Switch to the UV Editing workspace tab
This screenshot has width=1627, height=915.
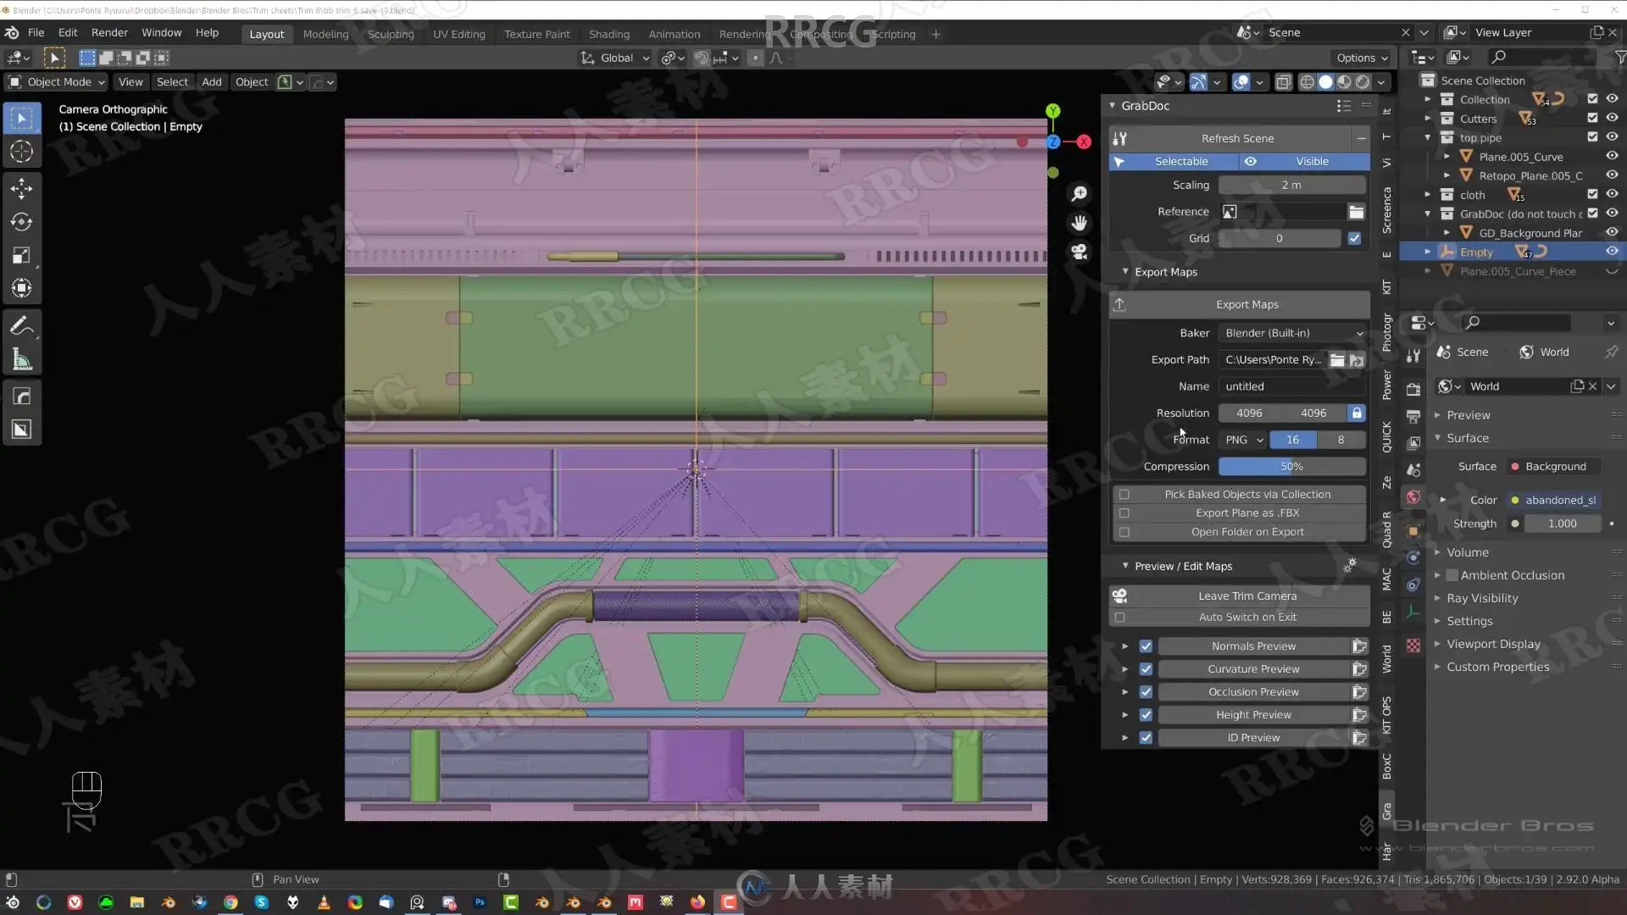click(x=458, y=34)
